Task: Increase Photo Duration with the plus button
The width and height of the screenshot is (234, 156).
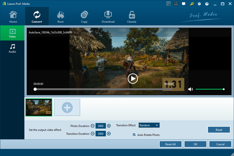Action: click(x=109, y=126)
